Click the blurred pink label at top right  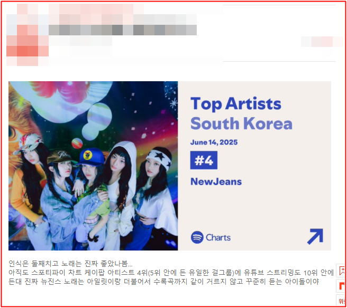pyautogui.click(x=322, y=42)
